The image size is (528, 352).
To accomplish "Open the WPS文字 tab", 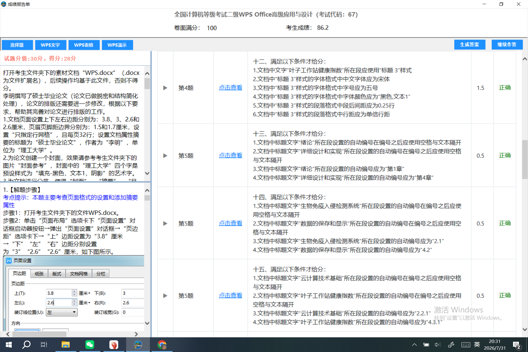I will point(50,45).
